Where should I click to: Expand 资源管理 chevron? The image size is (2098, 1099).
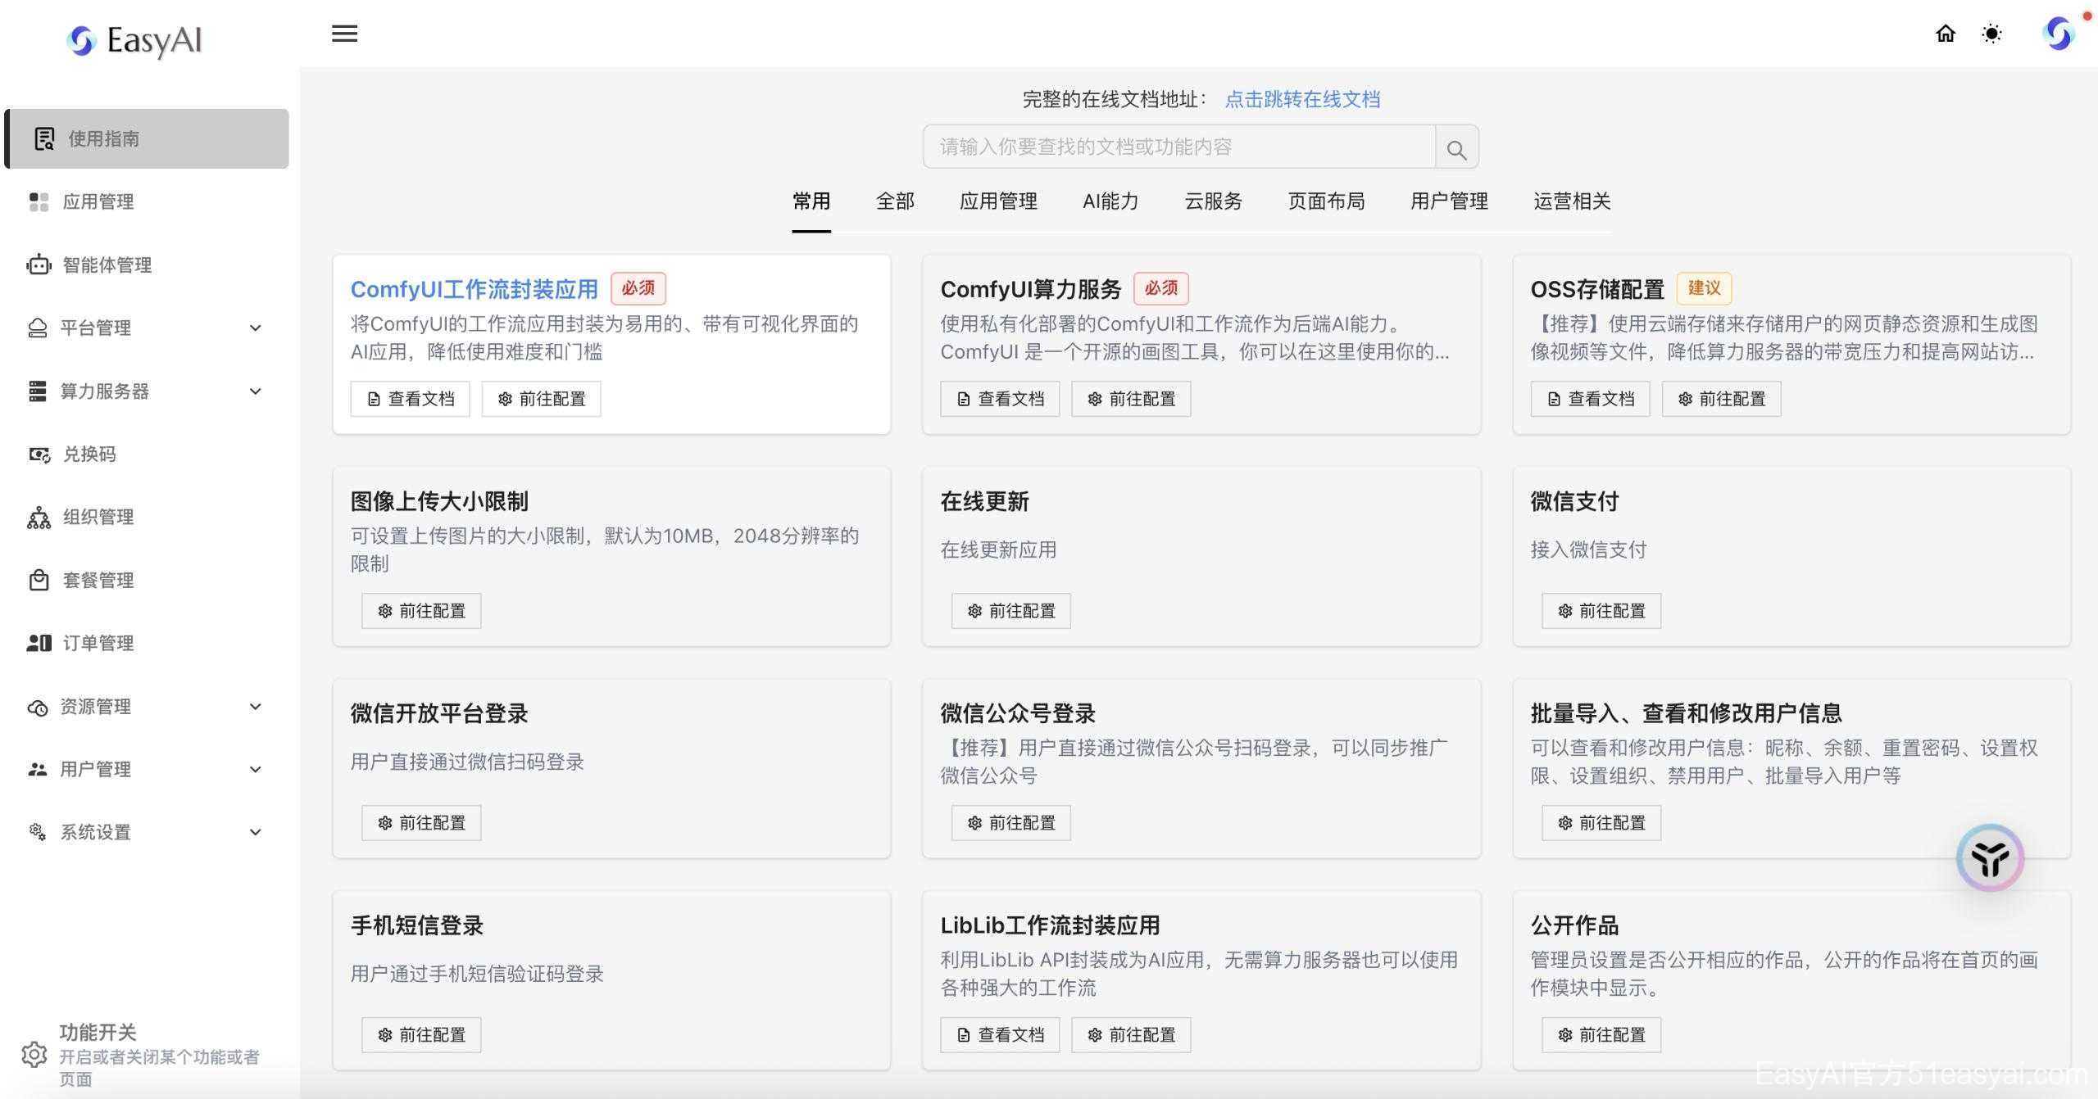coord(256,707)
